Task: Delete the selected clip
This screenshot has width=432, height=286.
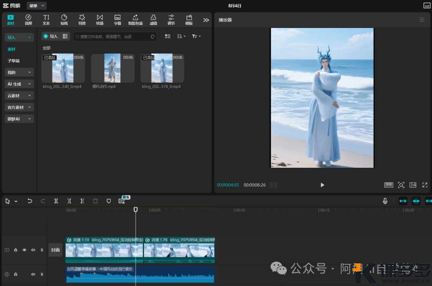Action: [x=95, y=201]
